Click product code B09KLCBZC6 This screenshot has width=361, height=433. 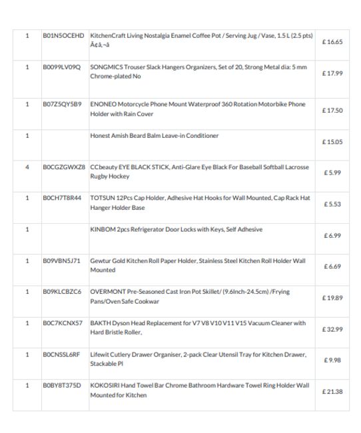62,292
